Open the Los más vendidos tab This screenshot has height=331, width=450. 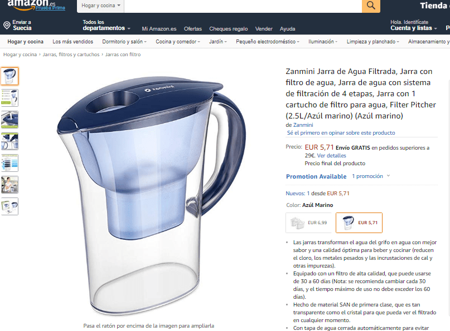coord(73,42)
